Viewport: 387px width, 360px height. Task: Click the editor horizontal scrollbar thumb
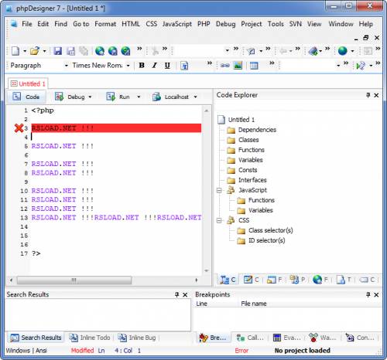coord(74,280)
